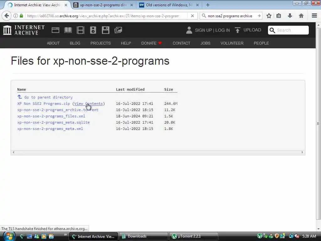Open the JOBS menu item
This screenshot has width=321, height=241.
205,43
